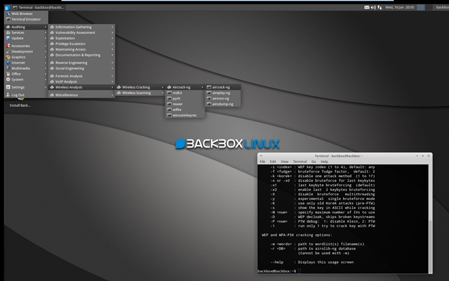The height and width of the screenshot is (281, 449).
Task: Expand Social Engineering submenu
Action: coord(81,68)
